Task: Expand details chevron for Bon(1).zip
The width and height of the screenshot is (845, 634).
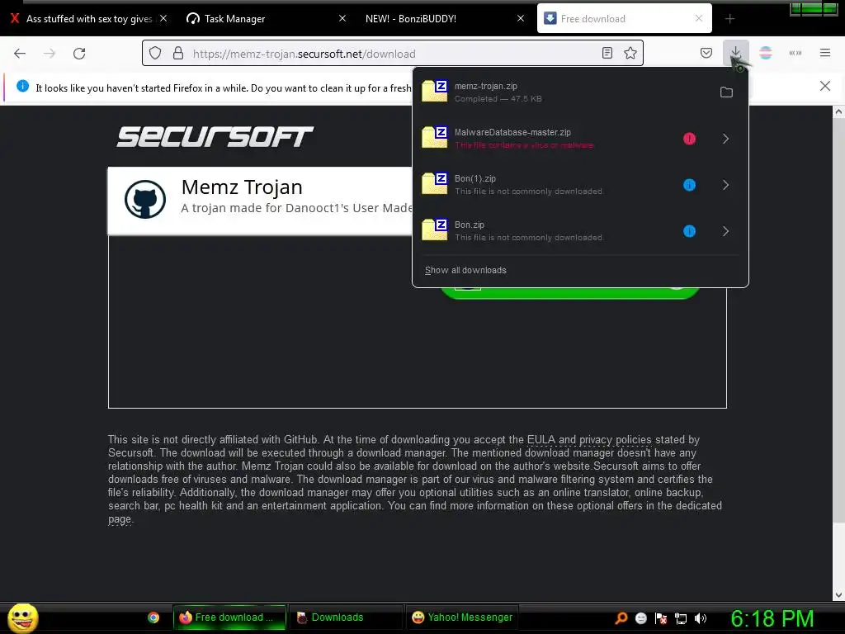Action: [x=725, y=185]
